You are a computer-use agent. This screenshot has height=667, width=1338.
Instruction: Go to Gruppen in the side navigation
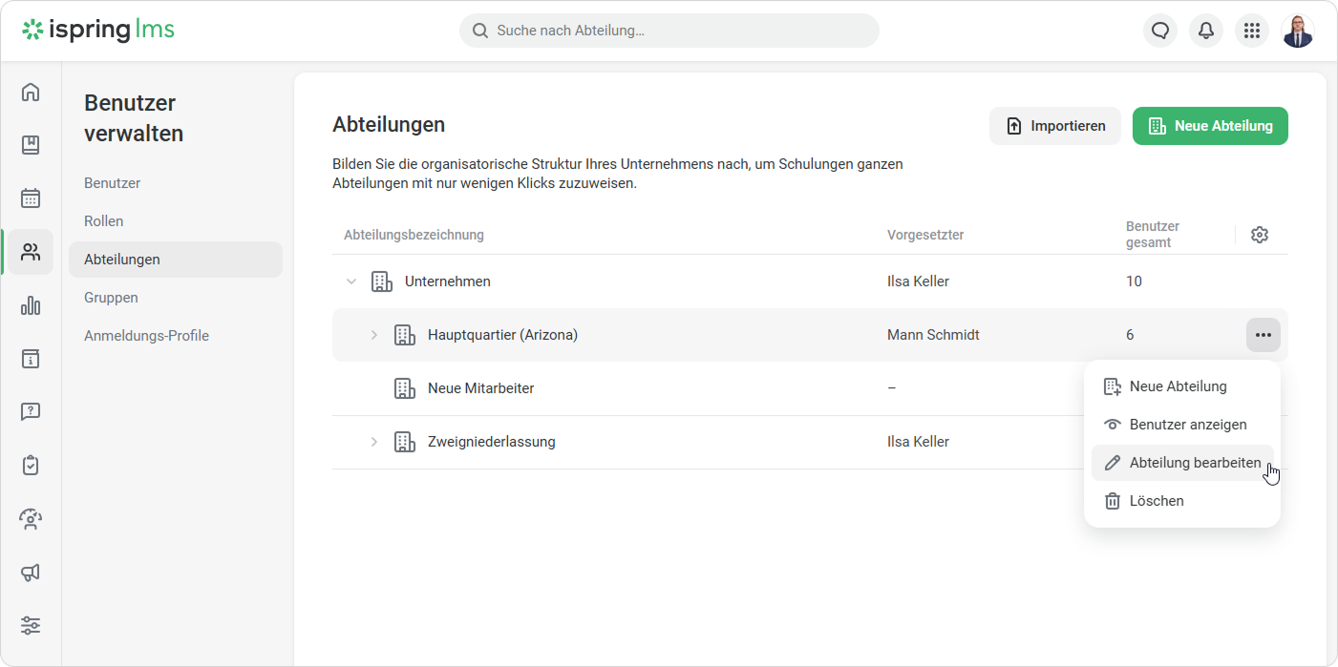[x=111, y=298]
